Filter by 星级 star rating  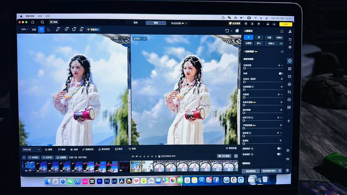tap(48, 149)
